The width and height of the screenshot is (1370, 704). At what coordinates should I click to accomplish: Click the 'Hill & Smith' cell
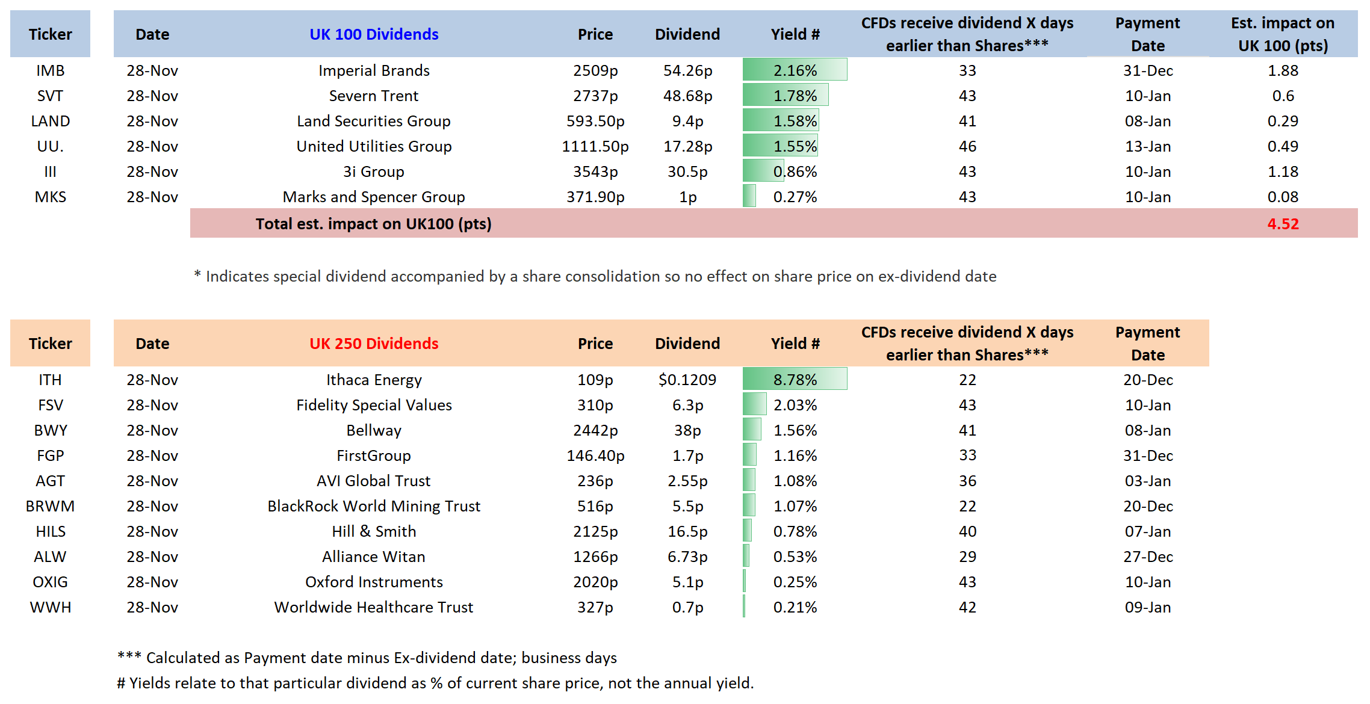click(x=374, y=531)
